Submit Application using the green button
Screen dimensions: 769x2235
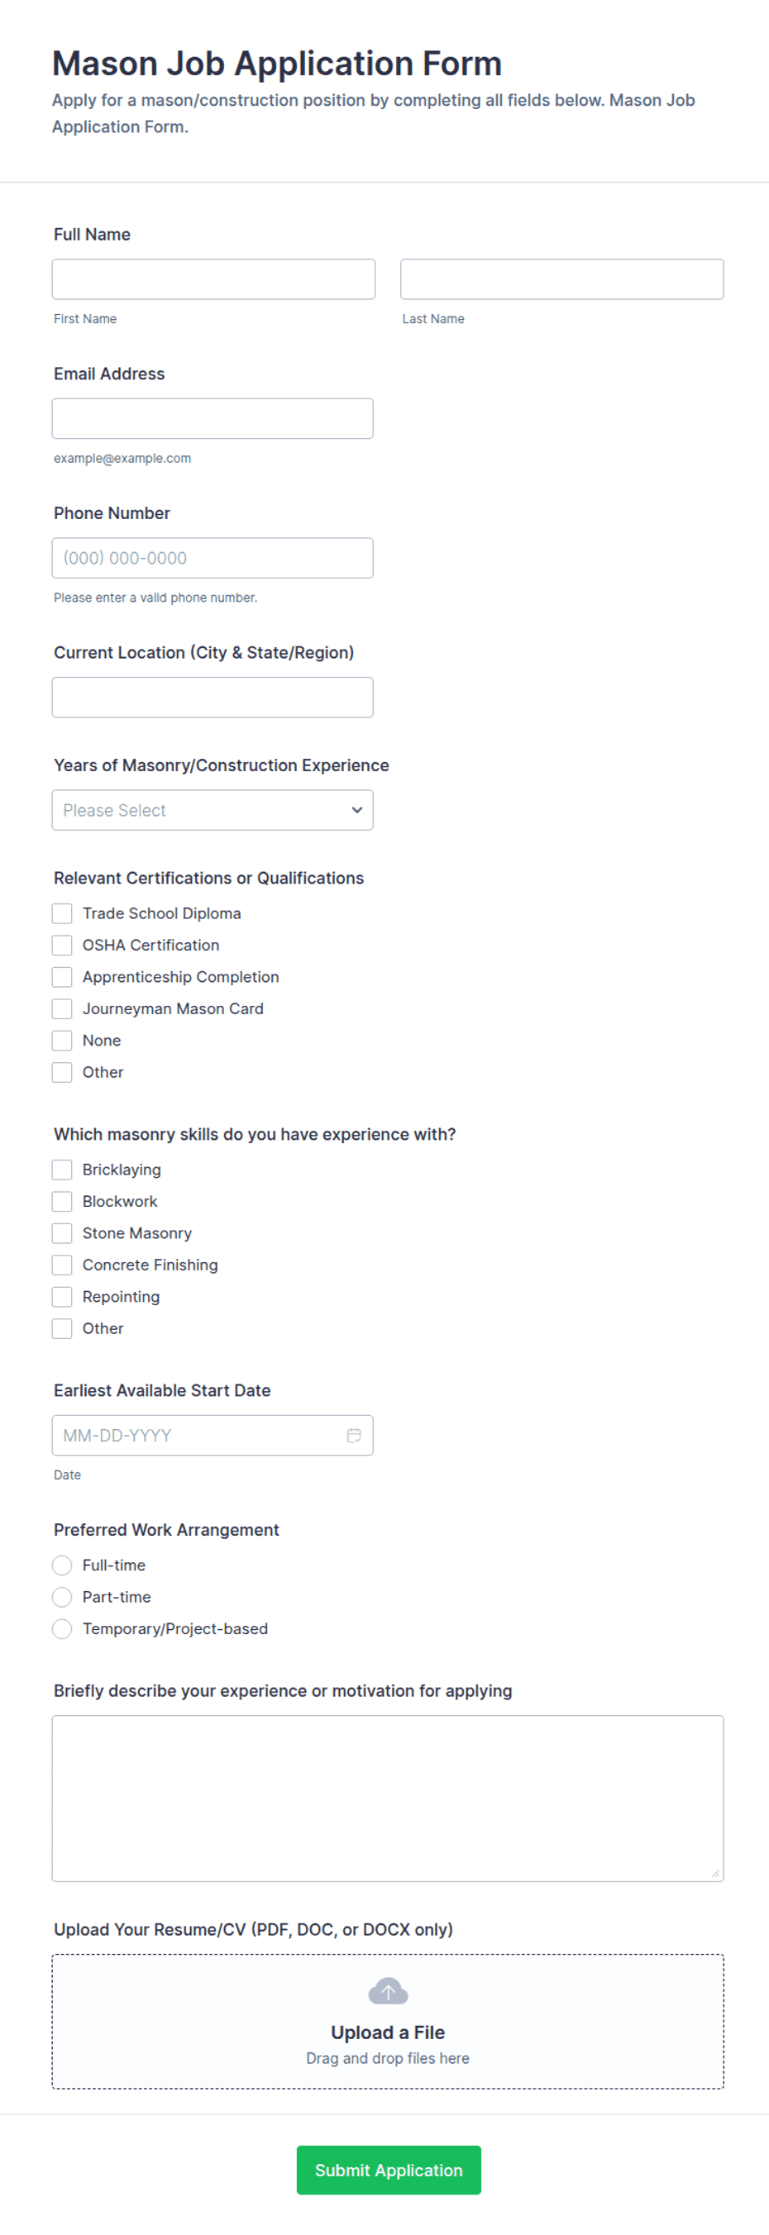(x=389, y=2170)
